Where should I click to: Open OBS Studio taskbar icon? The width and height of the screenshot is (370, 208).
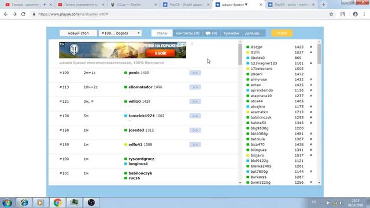tap(91, 203)
